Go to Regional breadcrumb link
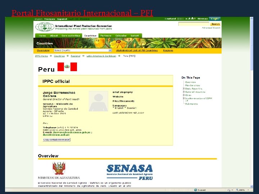259x194 pixels. click(x=76, y=56)
